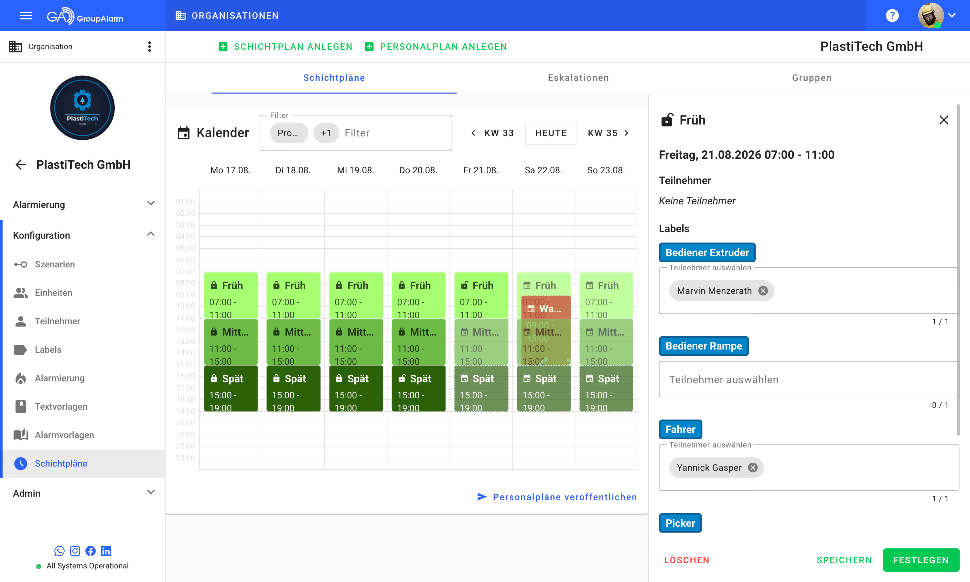970x582 pixels.
Task: Select the Bediener Rampe blue label chip
Action: click(703, 346)
